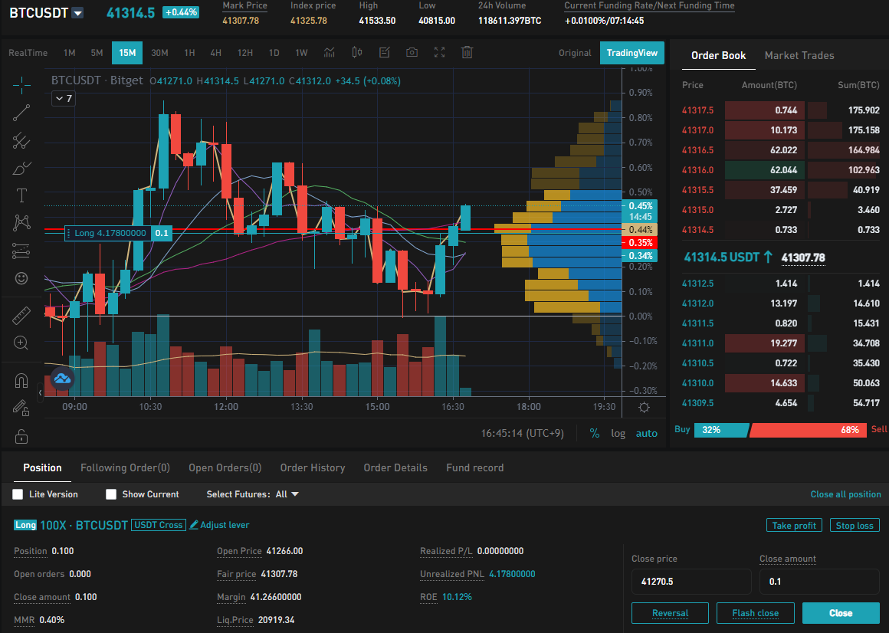The width and height of the screenshot is (889, 633).
Task: Click the trash delete drawings icon
Action: click(467, 53)
